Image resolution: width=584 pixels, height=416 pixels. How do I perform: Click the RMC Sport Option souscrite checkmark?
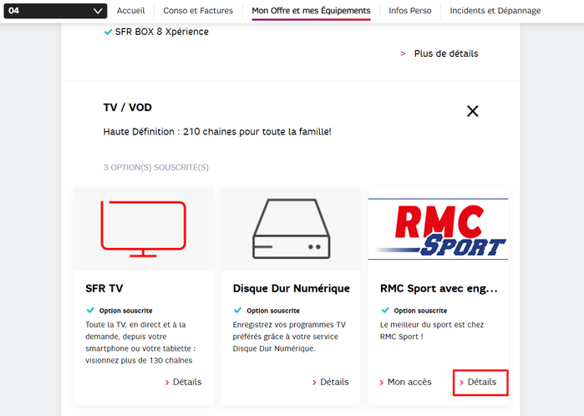(x=384, y=310)
